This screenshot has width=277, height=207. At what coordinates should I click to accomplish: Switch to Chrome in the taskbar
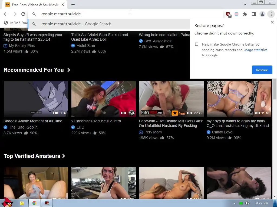click(x=34, y=203)
